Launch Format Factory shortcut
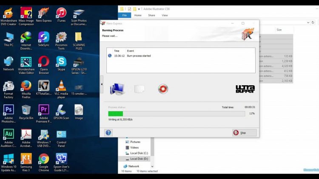Viewport: 319px width, 179px height. pyautogui.click(x=9, y=89)
